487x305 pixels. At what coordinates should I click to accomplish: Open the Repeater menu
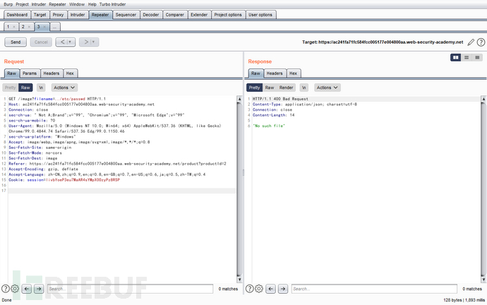(x=57, y=4)
